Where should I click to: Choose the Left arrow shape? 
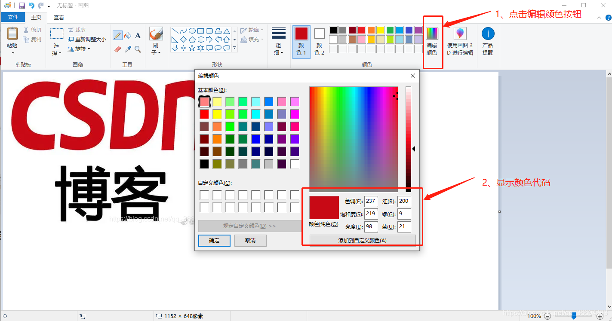(218, 40)
